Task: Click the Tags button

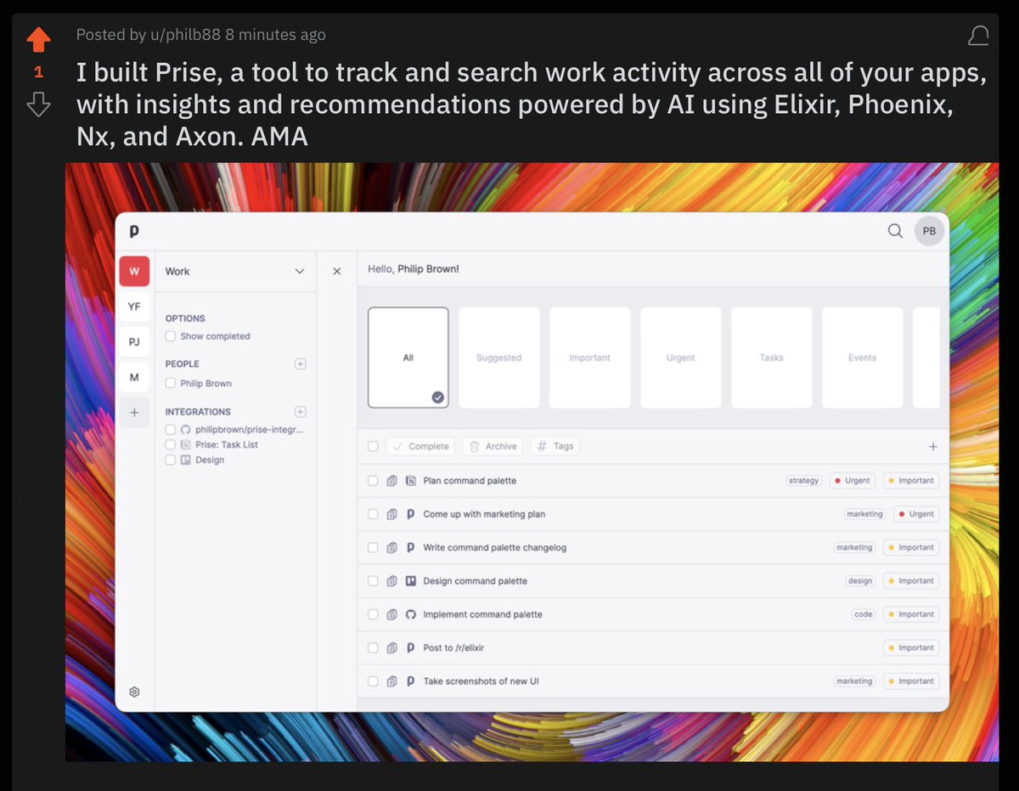Action: click(555, 446)
